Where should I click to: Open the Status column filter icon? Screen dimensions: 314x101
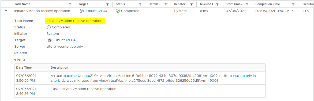[140, 4]
